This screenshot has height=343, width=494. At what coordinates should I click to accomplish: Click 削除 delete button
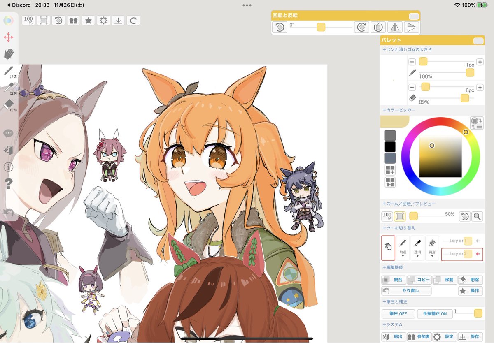coord(471,280)
